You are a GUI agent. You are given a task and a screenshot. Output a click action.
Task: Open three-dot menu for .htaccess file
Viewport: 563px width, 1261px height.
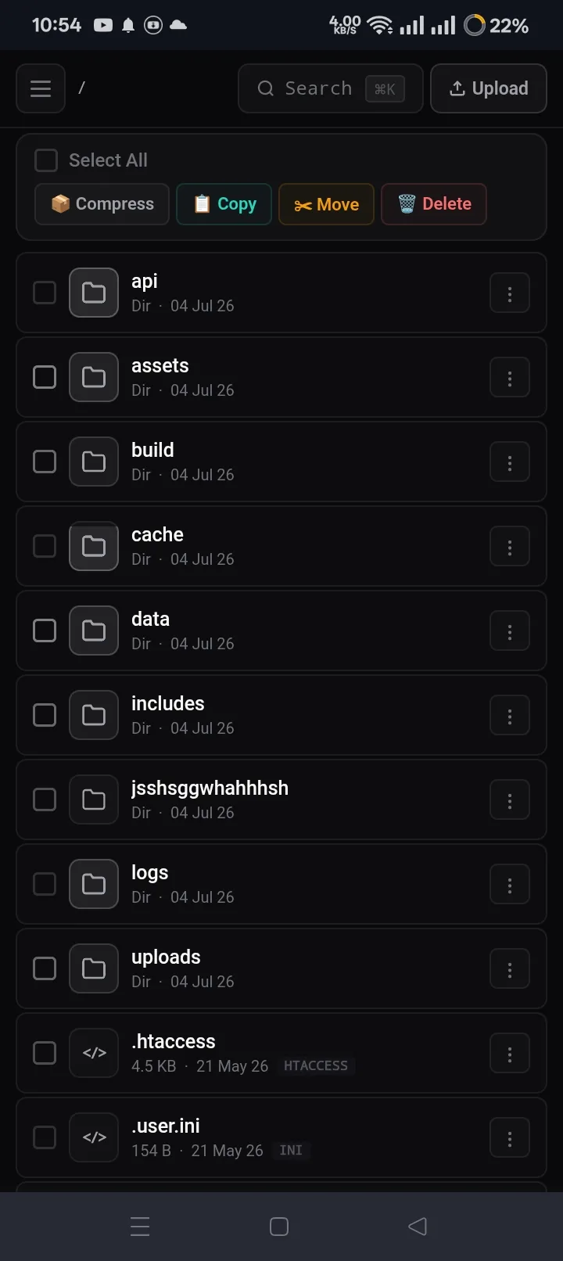[510, 1054]
